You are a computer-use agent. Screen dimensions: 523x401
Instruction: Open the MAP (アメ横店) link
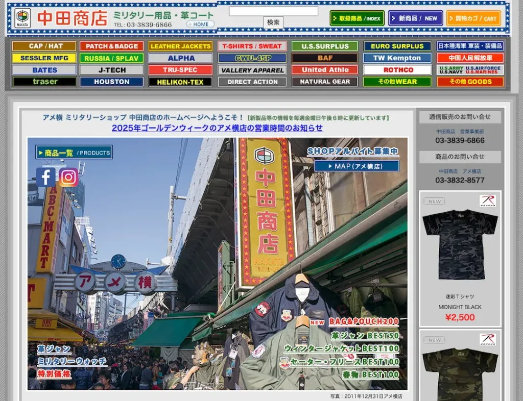pos(356,166)
